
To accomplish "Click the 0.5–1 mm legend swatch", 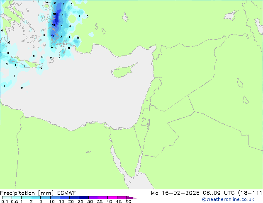I will tap(17, 198).
